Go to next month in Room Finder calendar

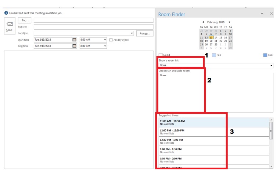[x=229, y=22]
